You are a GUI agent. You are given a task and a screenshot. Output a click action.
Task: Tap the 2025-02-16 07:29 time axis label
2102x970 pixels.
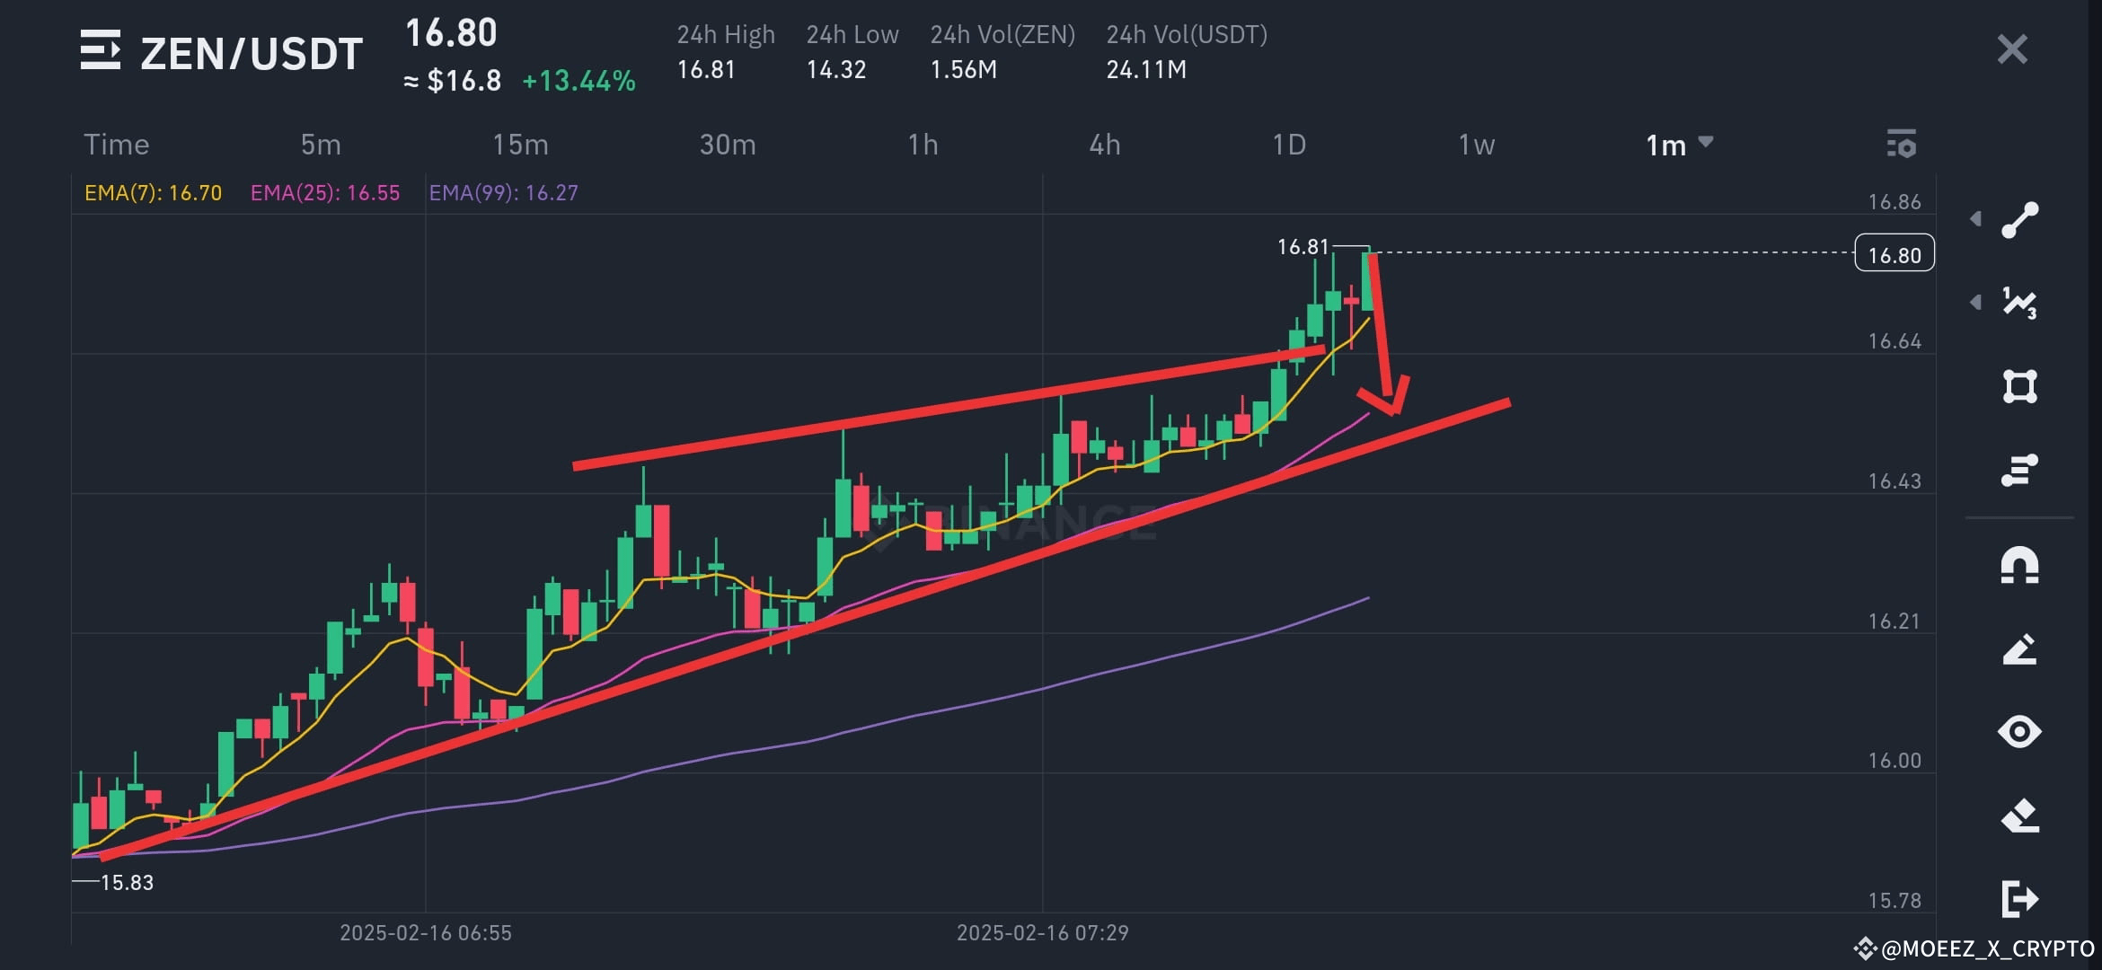(x=1042, y=933)
